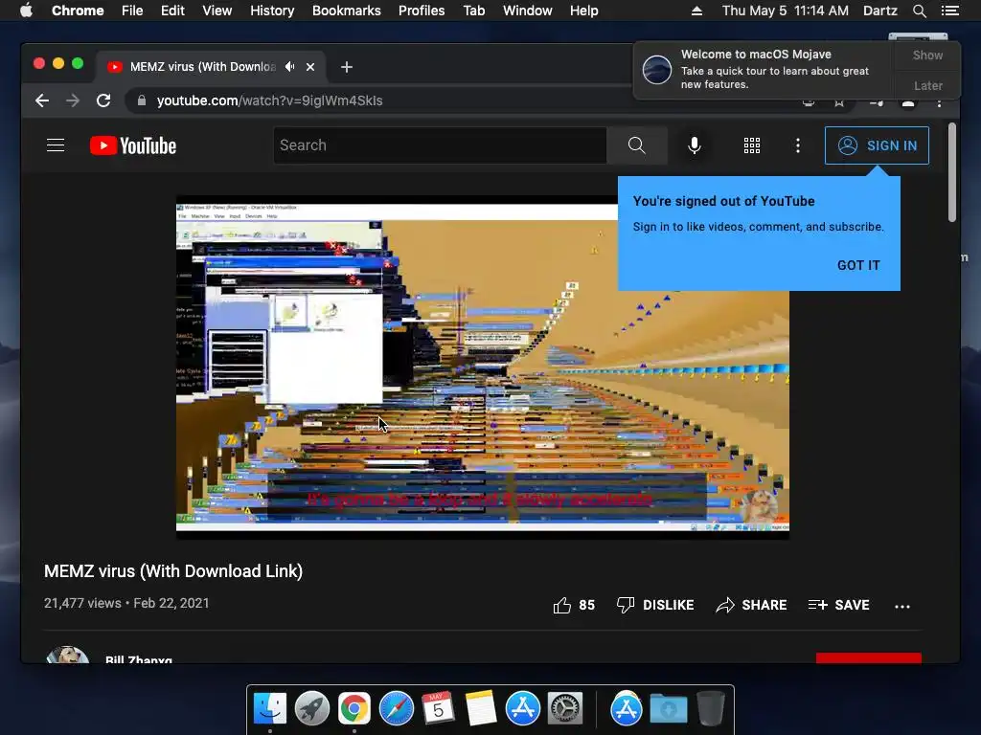Open YouTube settings three-dot menu
The height and width of the screenshot is (735, 981).
click(798, 145)
